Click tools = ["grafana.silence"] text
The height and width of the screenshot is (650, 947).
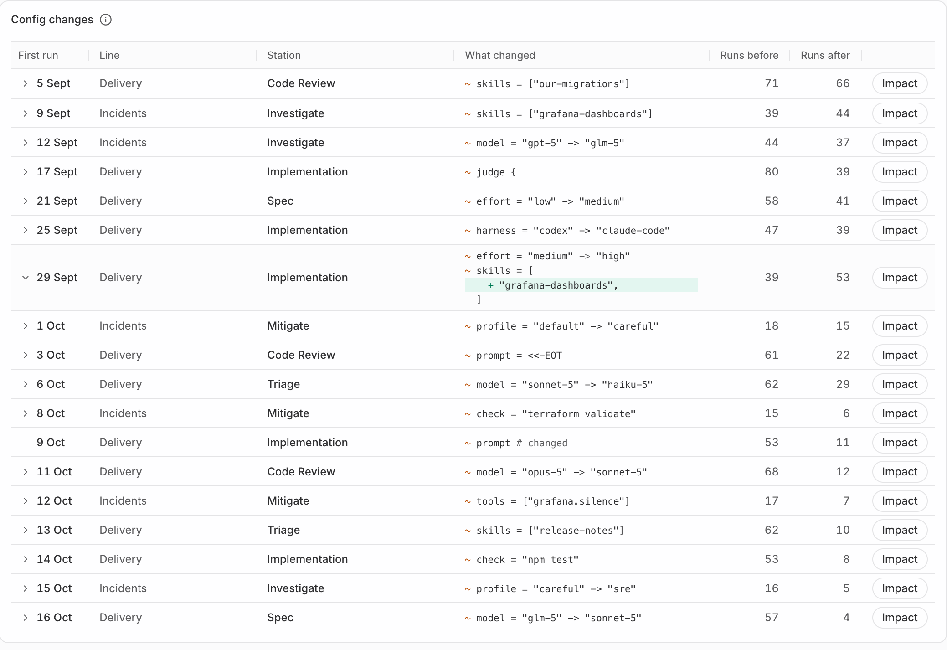(553, 501)
